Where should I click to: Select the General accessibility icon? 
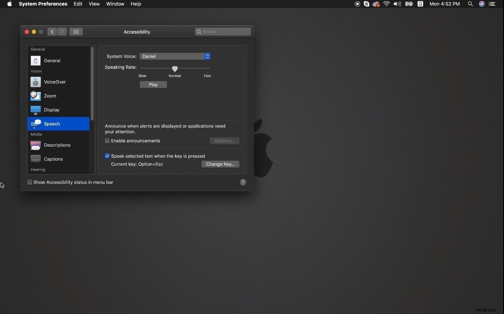click(35, 60)
